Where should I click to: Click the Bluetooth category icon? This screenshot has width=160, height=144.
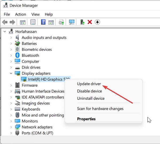(x=17, y=55)
